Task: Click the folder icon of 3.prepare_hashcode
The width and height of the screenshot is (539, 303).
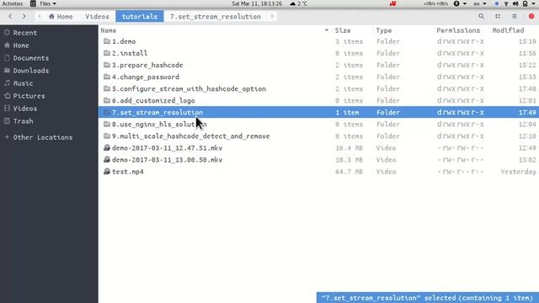Action: pos(107,65)
